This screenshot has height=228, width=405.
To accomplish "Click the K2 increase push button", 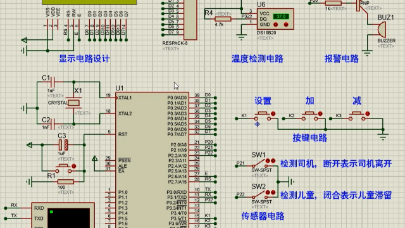I will [x=310, y=116].
